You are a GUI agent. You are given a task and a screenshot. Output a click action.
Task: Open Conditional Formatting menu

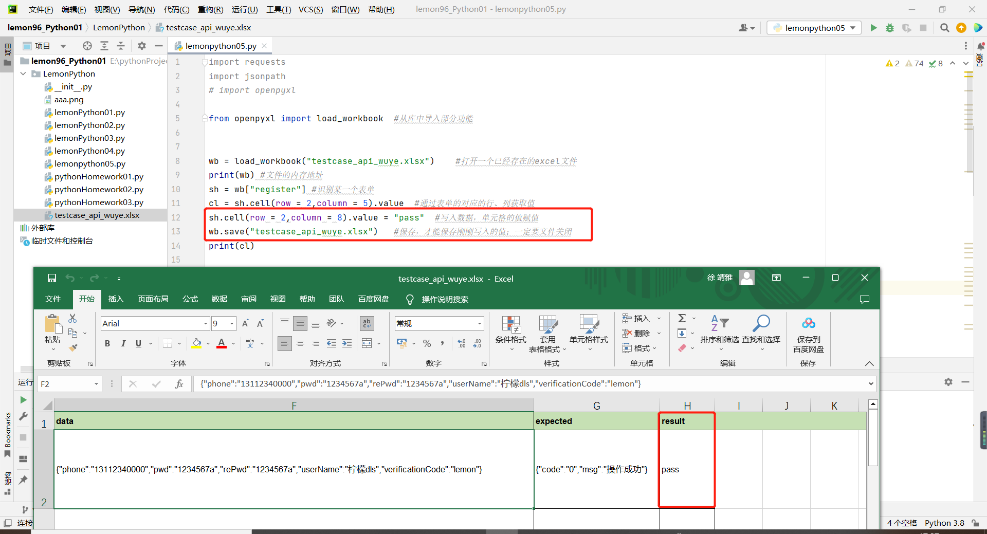pos(511,333)
